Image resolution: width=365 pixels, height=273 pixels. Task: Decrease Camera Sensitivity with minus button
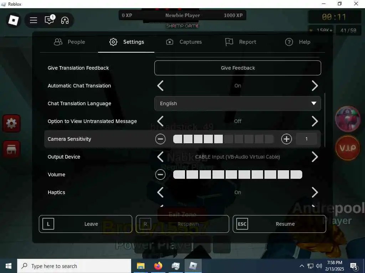(160, 139)
